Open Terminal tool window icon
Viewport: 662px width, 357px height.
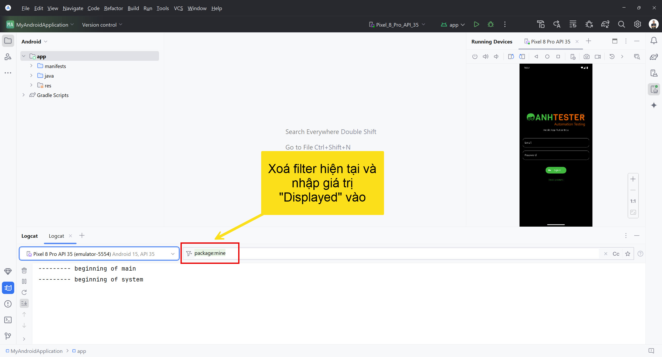coord(8,320)
